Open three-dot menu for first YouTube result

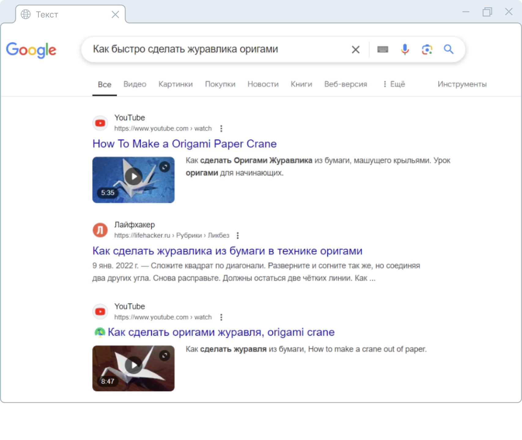coord(221,128)
